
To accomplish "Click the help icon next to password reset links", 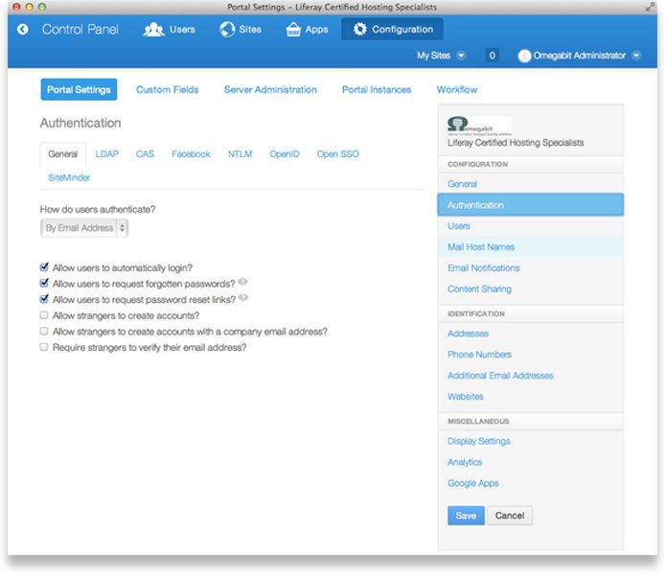I will [243, 298].
